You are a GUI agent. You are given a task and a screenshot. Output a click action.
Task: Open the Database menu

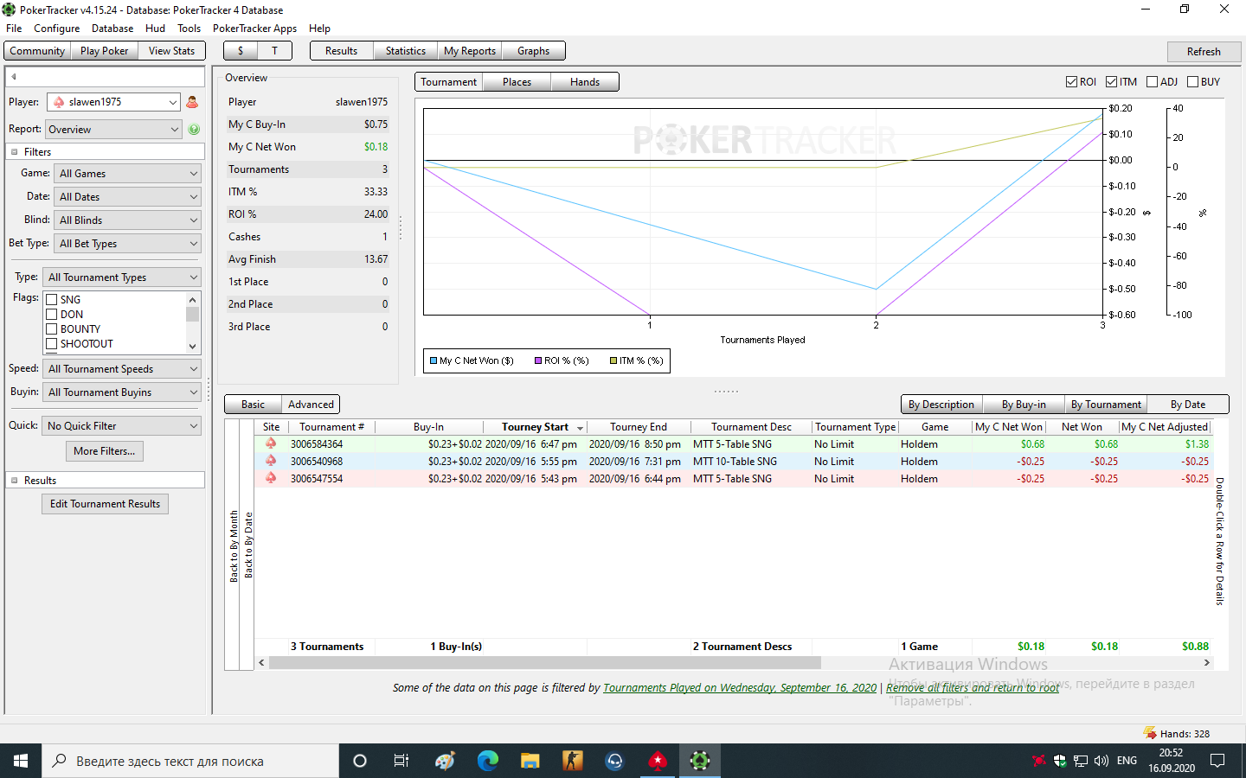(x=112, y=29)
